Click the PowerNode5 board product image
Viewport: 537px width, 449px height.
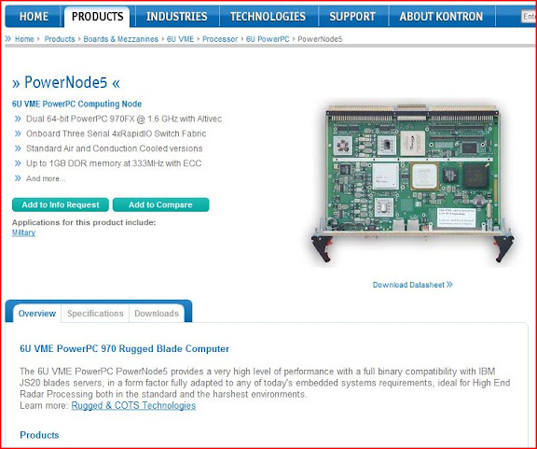click(x=413, y=183)
